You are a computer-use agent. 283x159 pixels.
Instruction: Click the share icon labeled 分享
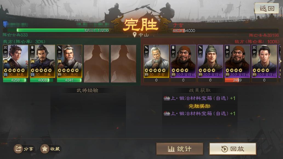(x=18, y=149)
